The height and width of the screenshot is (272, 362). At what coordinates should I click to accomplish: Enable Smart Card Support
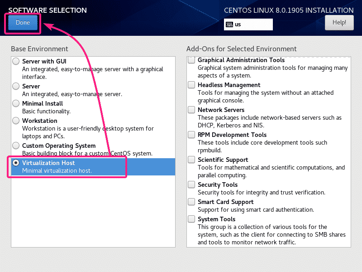pyautogui.click(x=191, y=202)
